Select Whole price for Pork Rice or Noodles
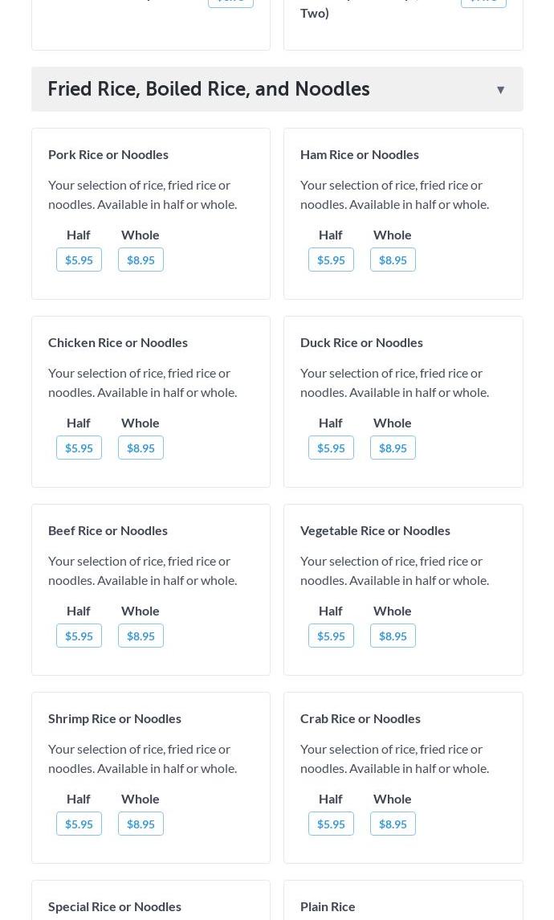This screenshot has width=554, height=920. pos(141,260)
